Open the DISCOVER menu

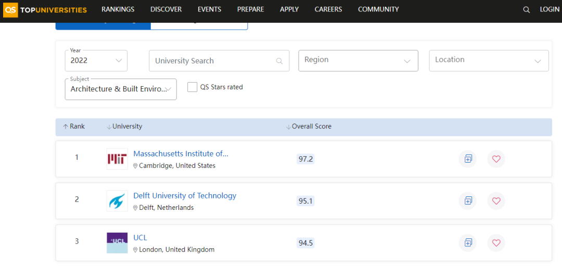coord(166,10)
